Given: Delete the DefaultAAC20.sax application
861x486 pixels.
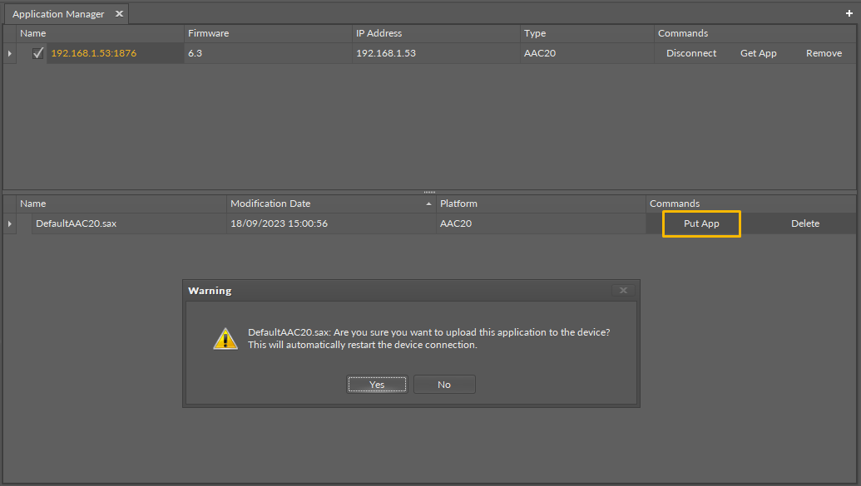Looking at the screenshot, I should [804, 223].
